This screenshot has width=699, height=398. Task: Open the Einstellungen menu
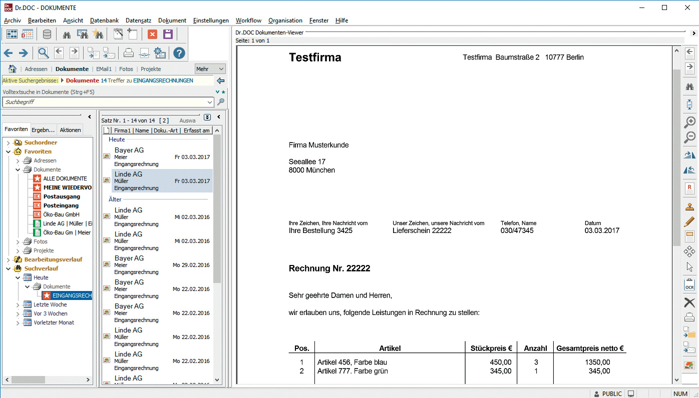tap(211, 20)
